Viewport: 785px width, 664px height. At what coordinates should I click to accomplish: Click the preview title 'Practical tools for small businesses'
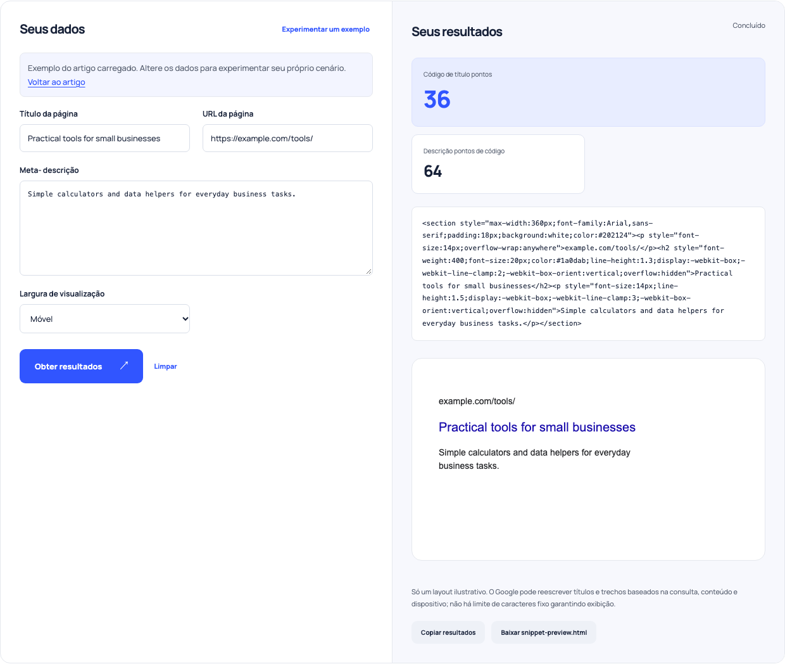pyautogui.click(x=537, y=428)
